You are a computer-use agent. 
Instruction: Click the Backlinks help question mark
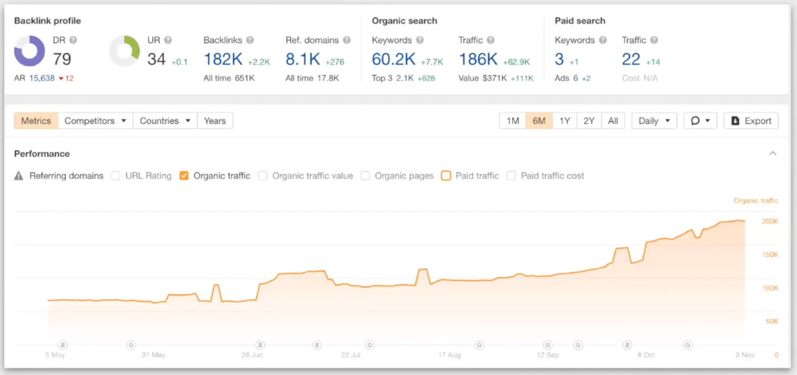pyautogui.click(x=251, y=41)
